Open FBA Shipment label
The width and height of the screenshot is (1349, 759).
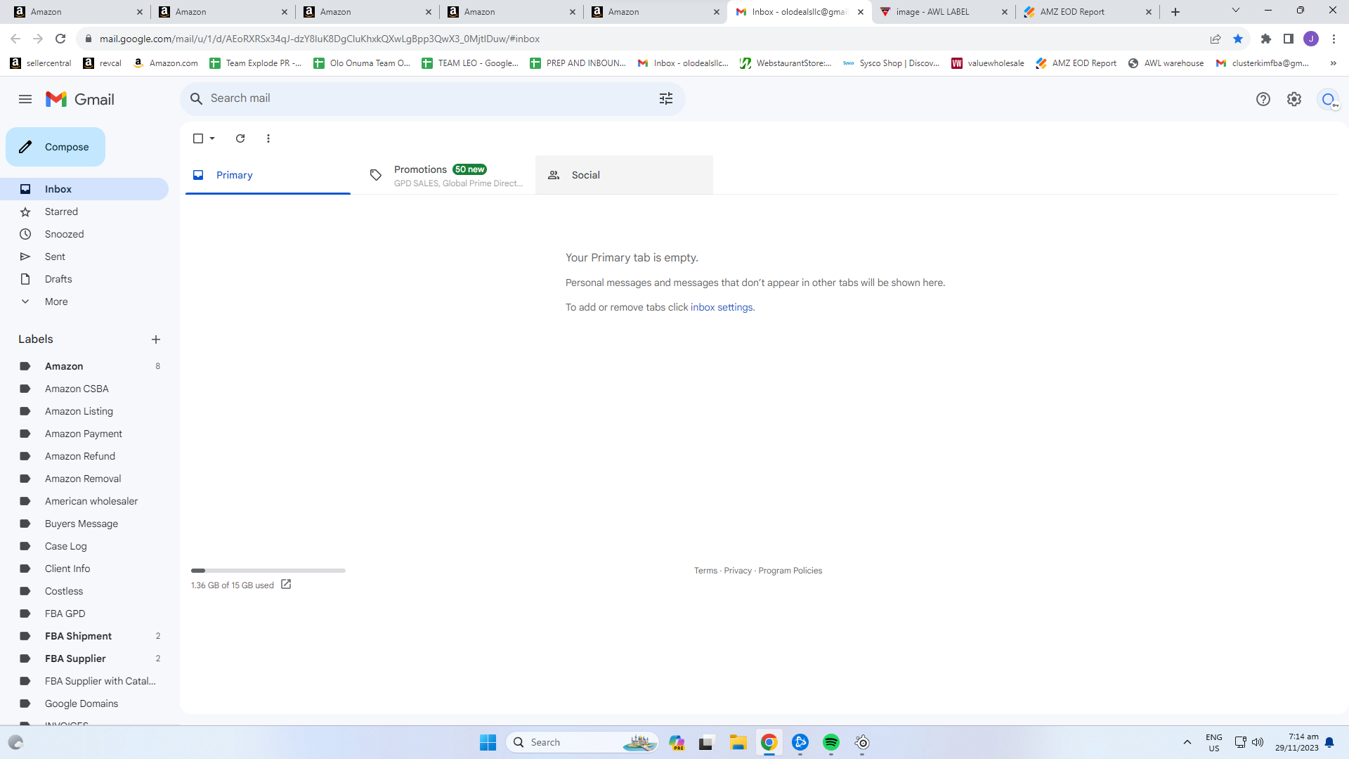(x=84, y=636)
